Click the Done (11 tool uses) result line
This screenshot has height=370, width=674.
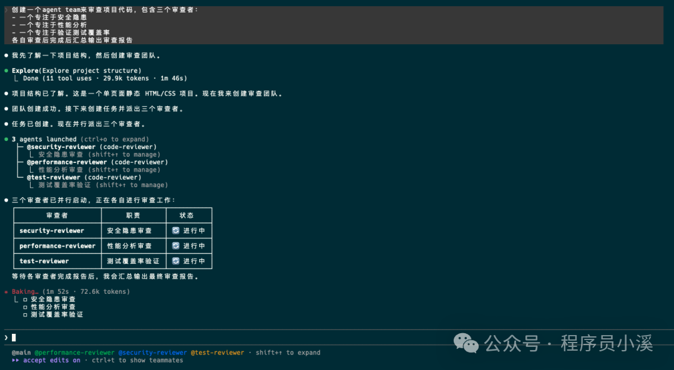105,78
